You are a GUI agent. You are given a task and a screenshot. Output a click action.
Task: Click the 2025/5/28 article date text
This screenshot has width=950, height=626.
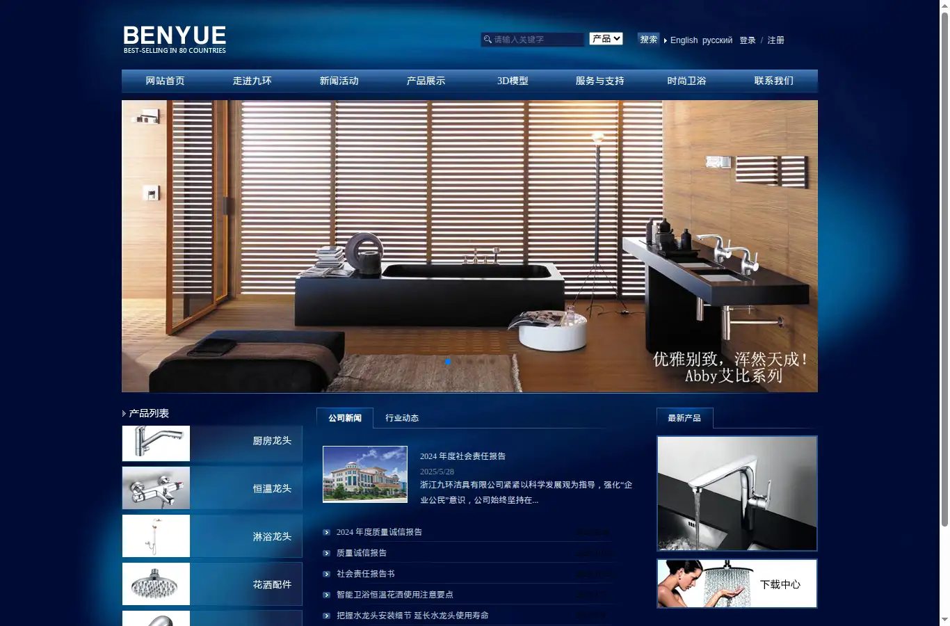point(437,472)
